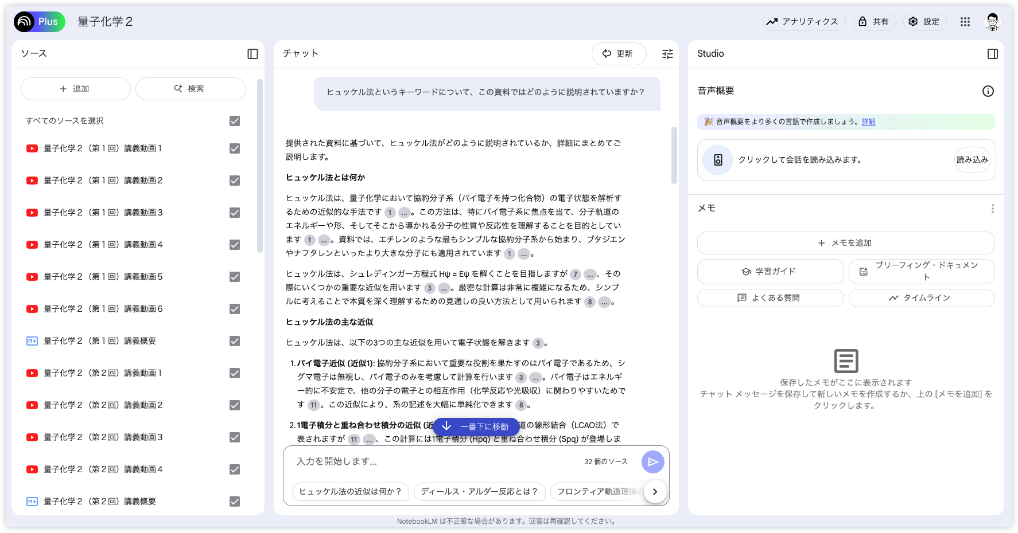The height and width of the screenshot is (533, 1018).
Task: Generate ブリーフィング・ドキュメント
Action: point(921,272)
